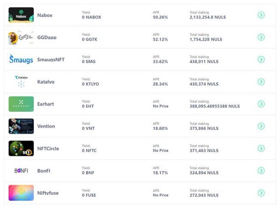Open NFTCircle row arrow icon
Screen dimensions: 280x206
(x=261, y=149)
